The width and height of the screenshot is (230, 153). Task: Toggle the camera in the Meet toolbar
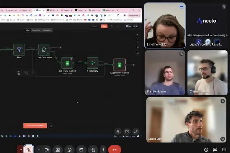click(46, 150)
